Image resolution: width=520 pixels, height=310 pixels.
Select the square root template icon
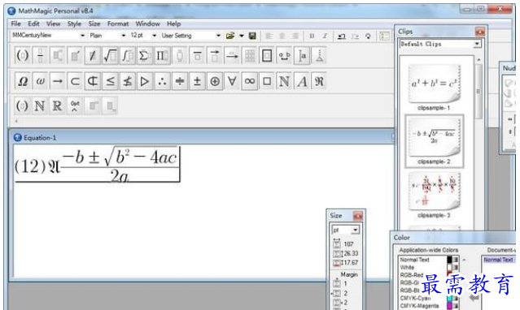tap(110, 55)
